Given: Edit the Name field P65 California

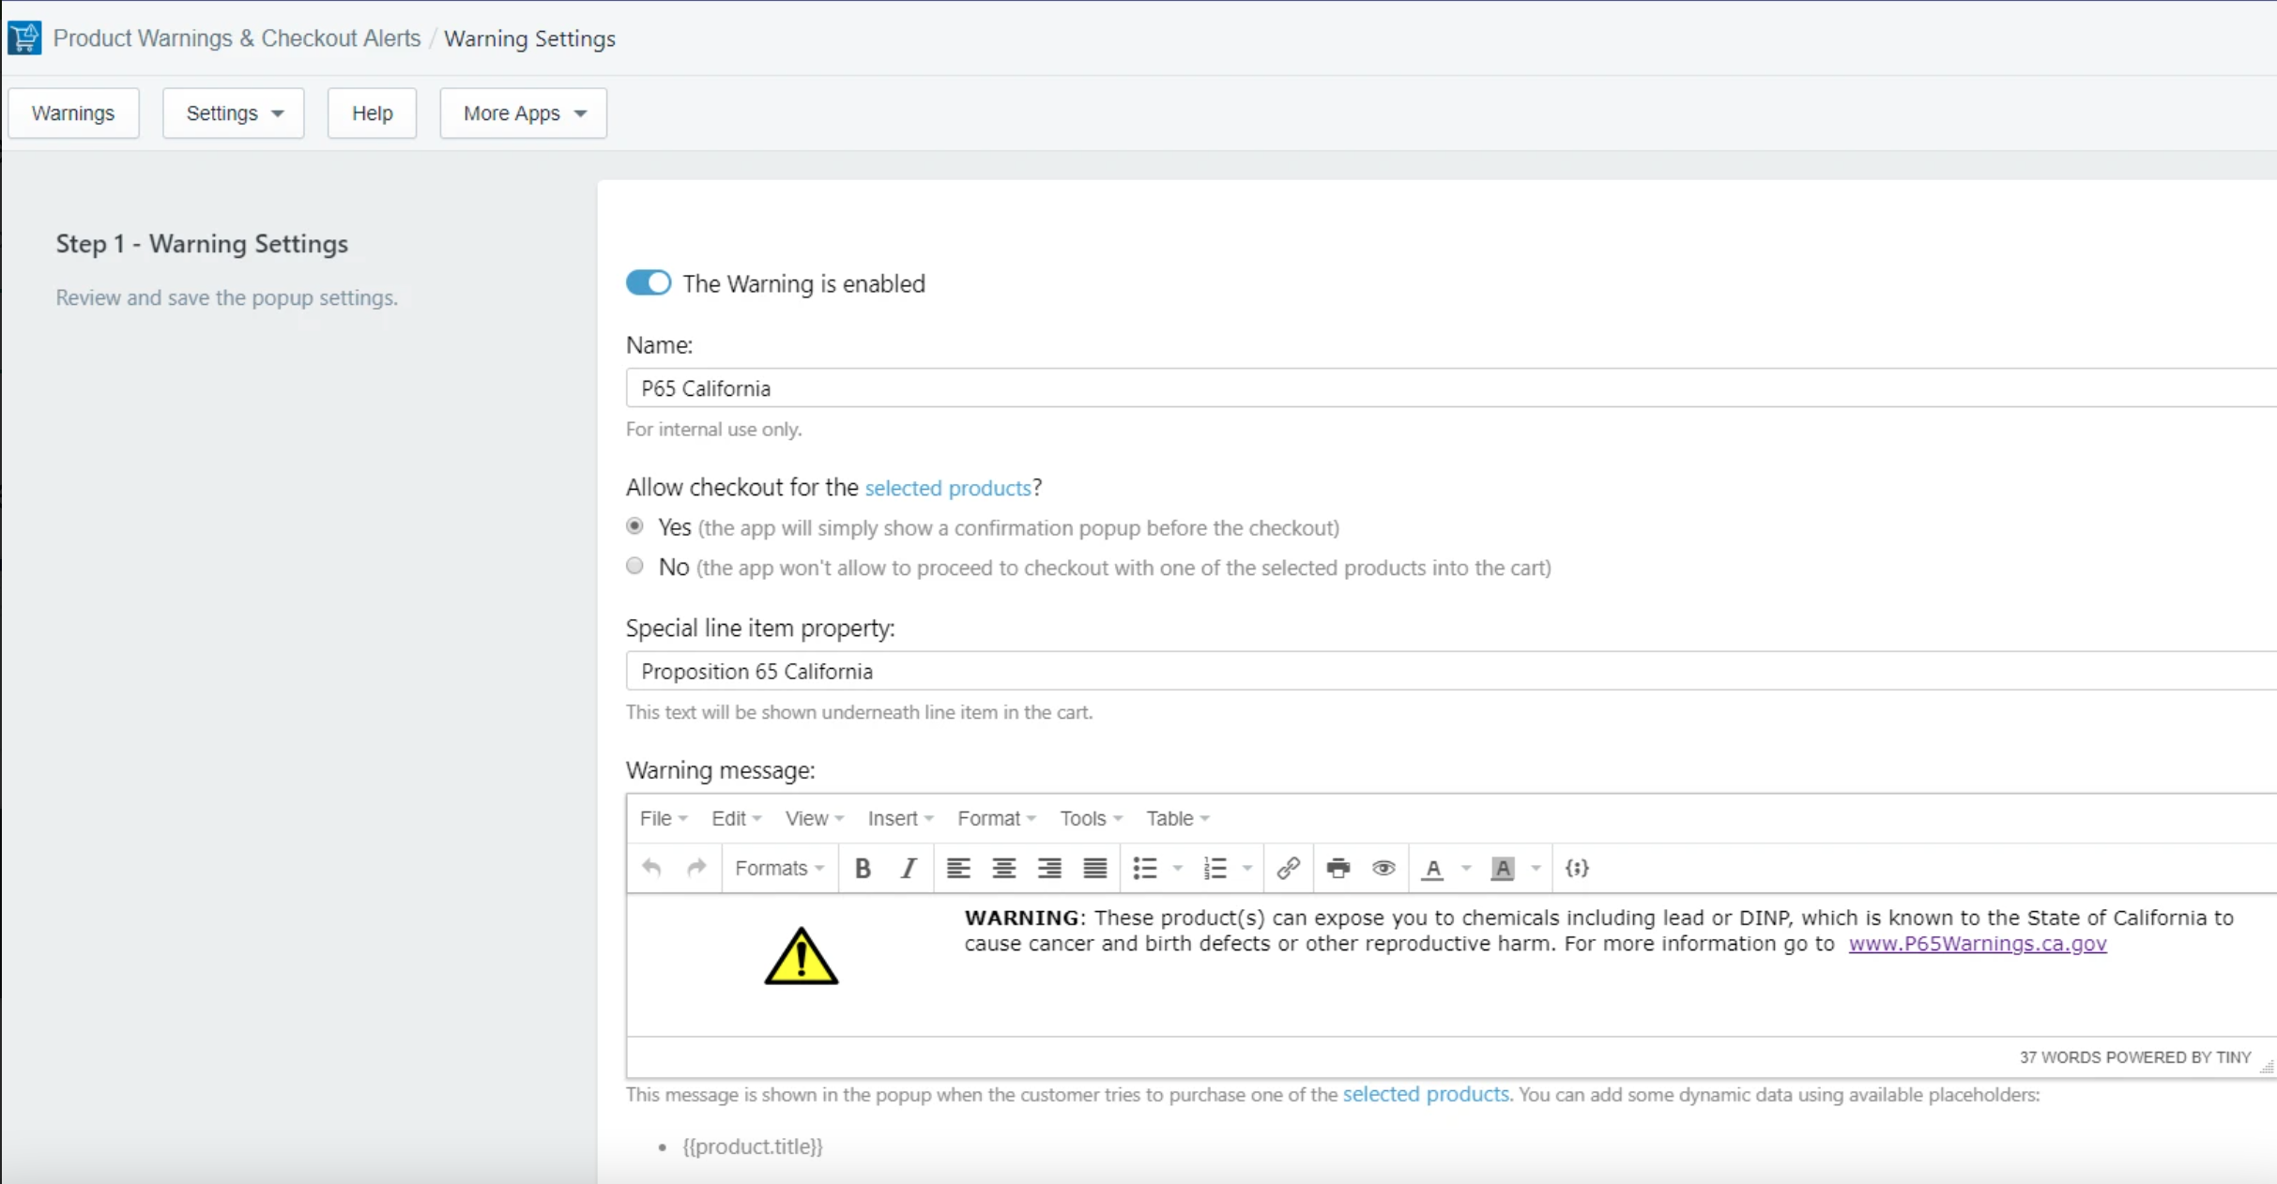Looking at the screenshot, I should [1451, 387].
